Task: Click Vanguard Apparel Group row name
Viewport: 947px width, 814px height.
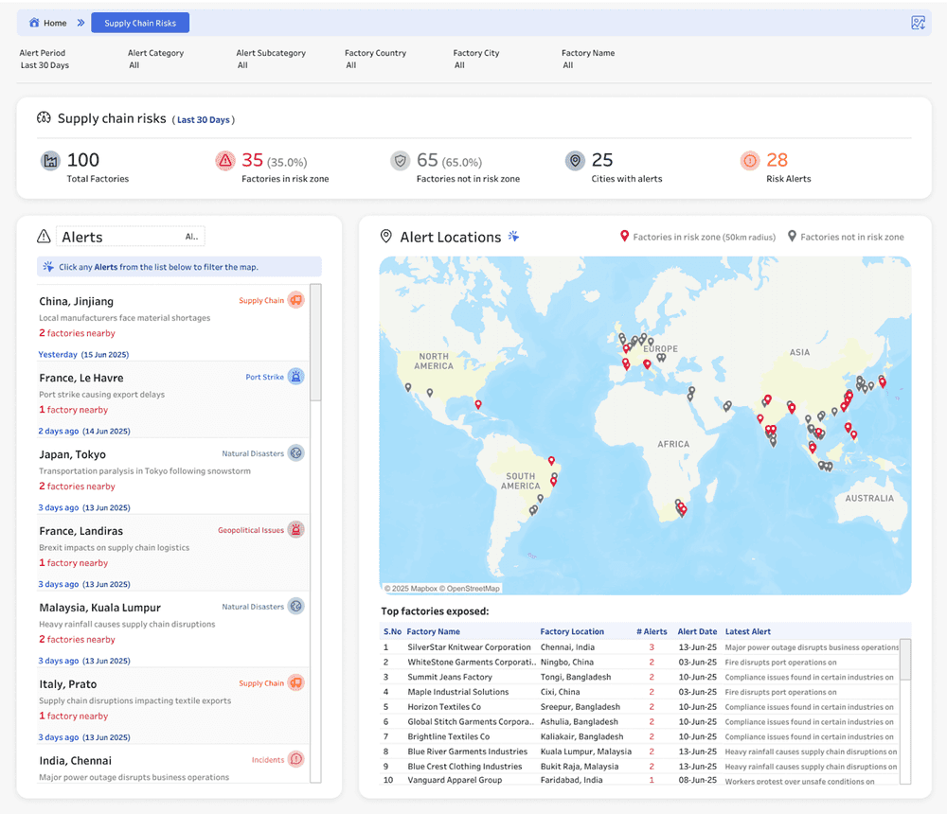Action: (x=455, y=780)
